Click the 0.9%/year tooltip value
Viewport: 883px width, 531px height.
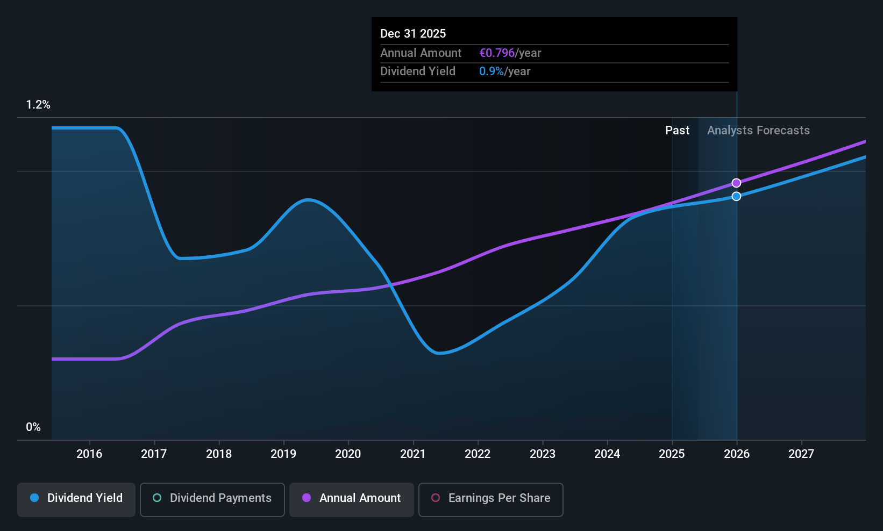[x=504, y=71]
